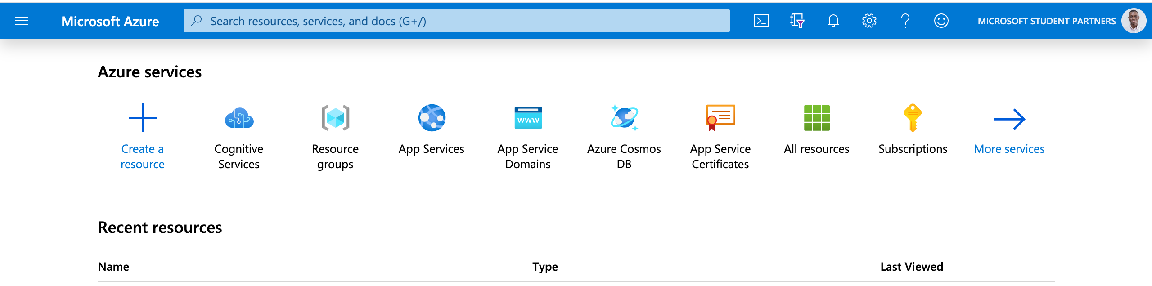Select the Cognitive Services label

pyautogui.click(x=239, y=156)
